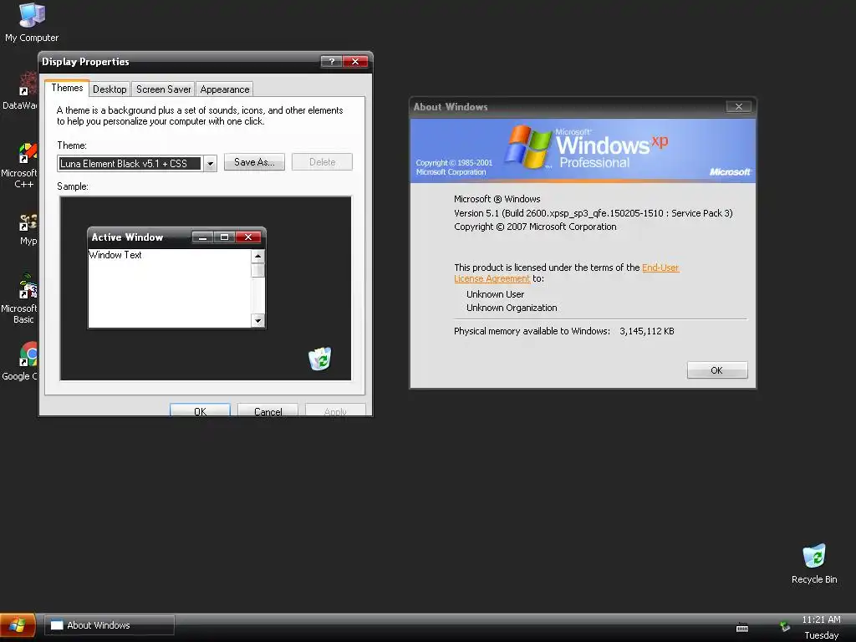This screenshot has height=642, width=856.
Task: Click OK in About Windows dialog
Action: click(716, 370)
